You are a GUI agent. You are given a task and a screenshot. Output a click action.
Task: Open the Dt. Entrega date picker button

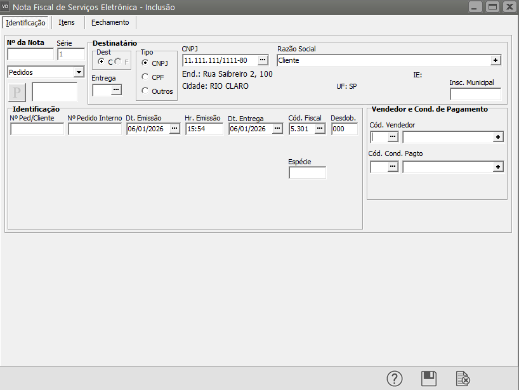coord(277,129)
